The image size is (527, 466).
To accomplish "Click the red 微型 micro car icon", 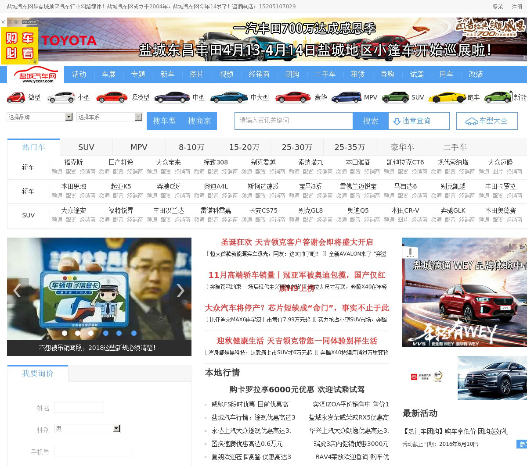I will tap(16, 97).
